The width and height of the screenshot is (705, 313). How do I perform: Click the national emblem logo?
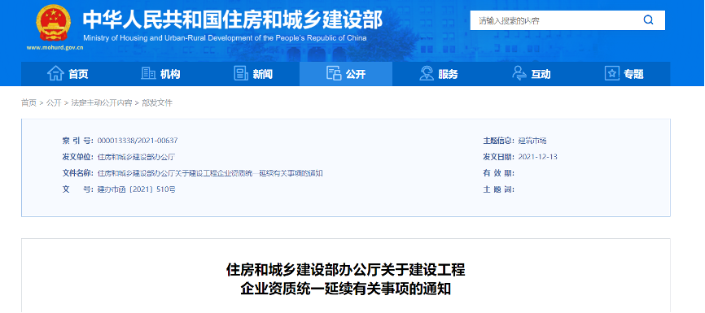point(55,23)
